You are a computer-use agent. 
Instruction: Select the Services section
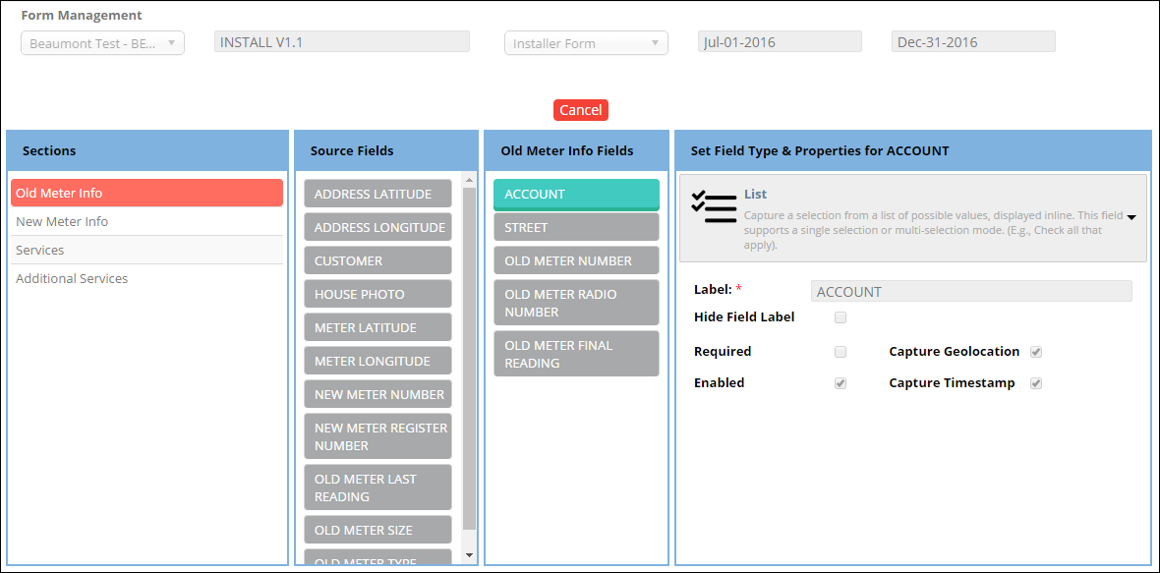(40, 251)
